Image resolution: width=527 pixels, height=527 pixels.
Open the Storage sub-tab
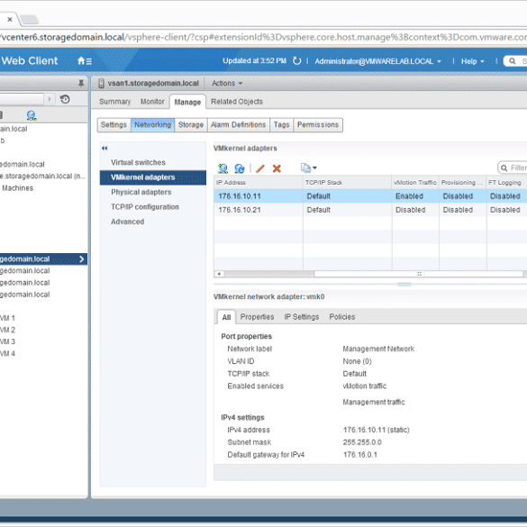(191, 124)
